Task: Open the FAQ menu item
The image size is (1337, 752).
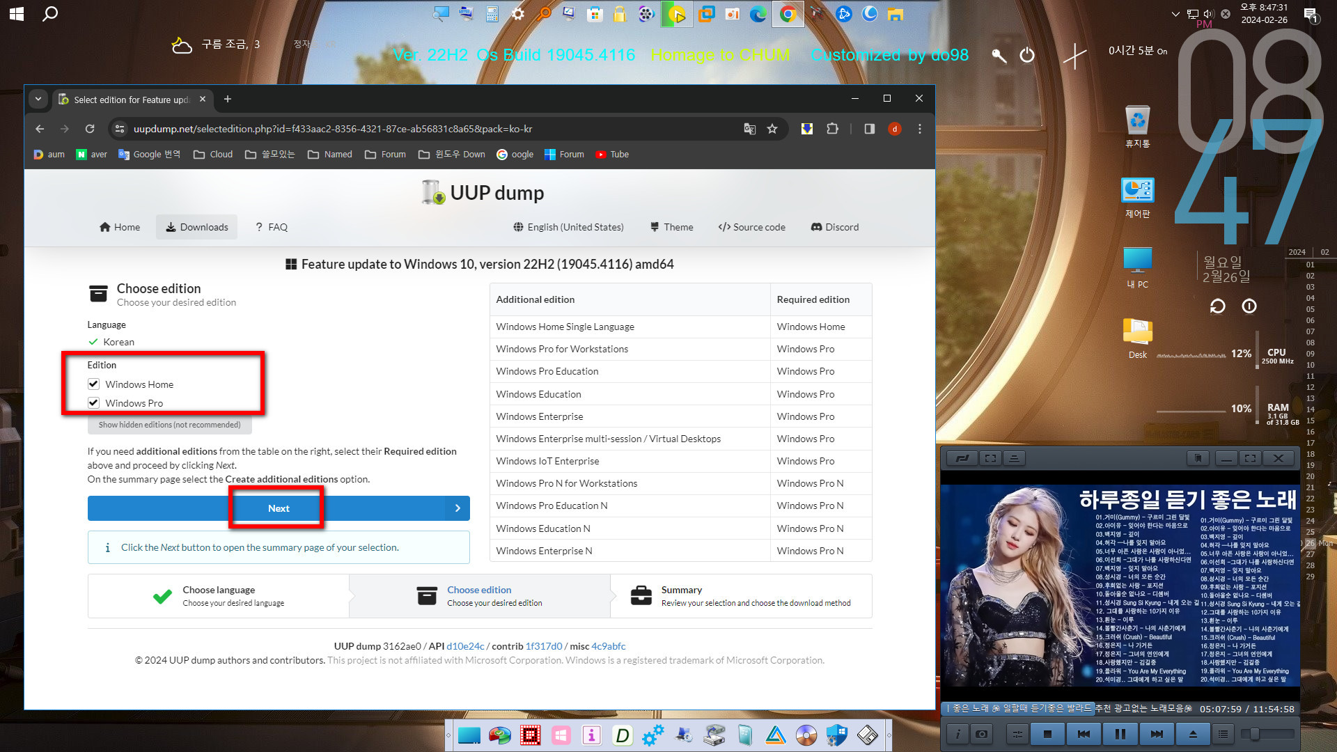Action: pyautogui.click(x=272, y=227)
